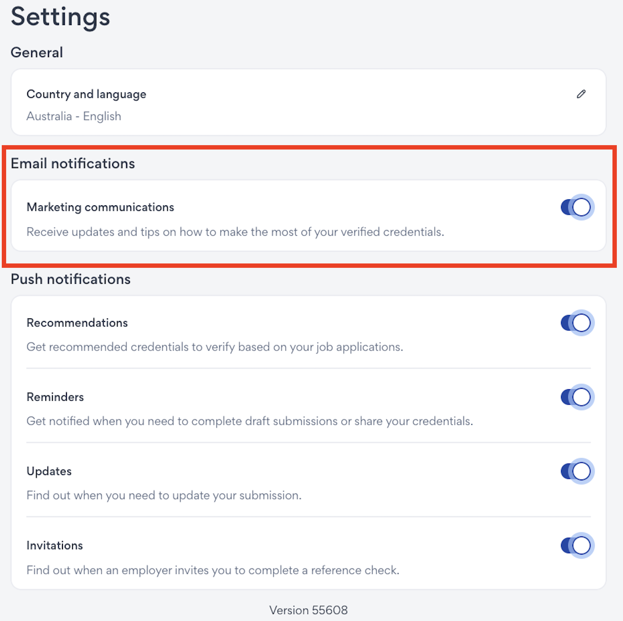623x621 pixels.
Task: Disable Recommendations push notifications switch
Action: point(577,323)
